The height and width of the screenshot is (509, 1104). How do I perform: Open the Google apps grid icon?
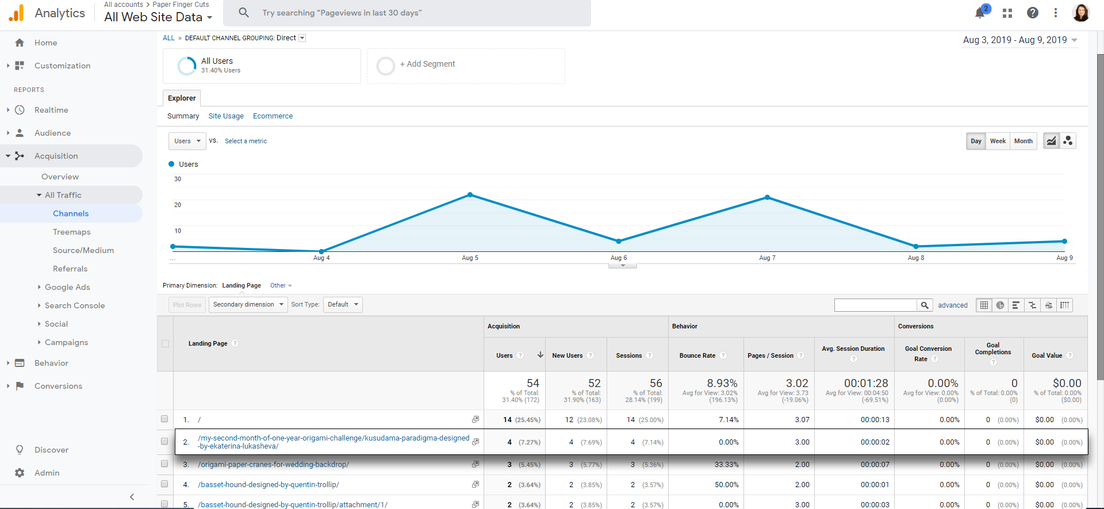click(x=1007, y=13)
